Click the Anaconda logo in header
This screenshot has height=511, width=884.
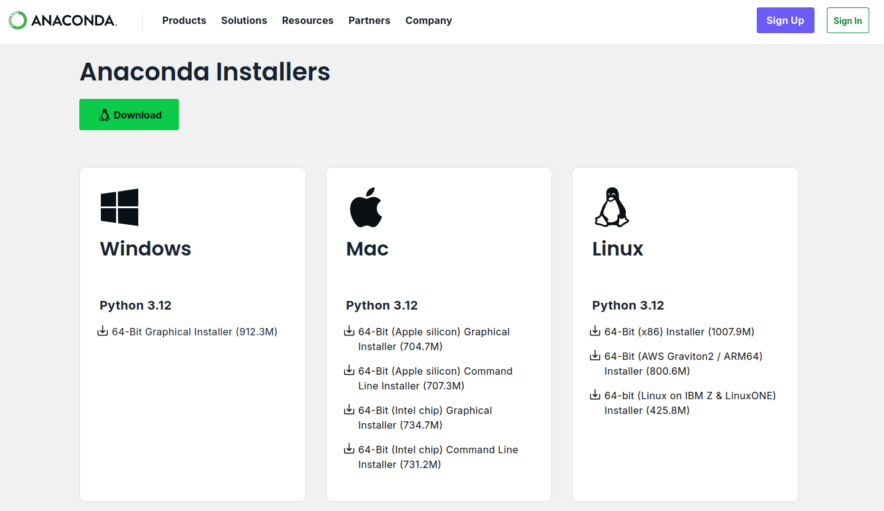pyautogui.click(x=62, y=20)
